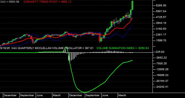Select the second September label on the time axis
This screenshot has height=98, width=185.
coord(92,95)
